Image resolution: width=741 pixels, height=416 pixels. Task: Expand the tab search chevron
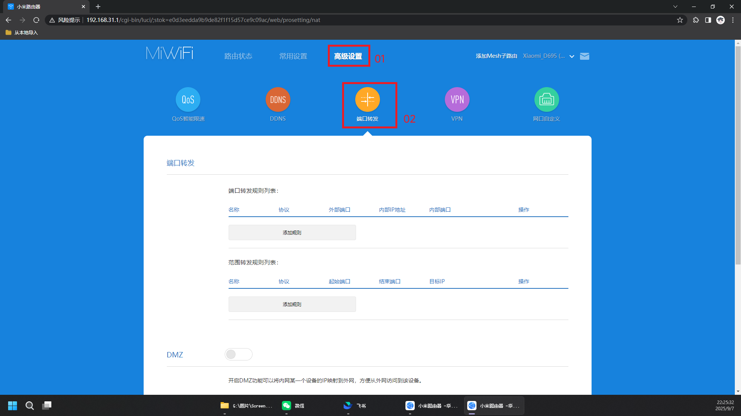(675, 7)
